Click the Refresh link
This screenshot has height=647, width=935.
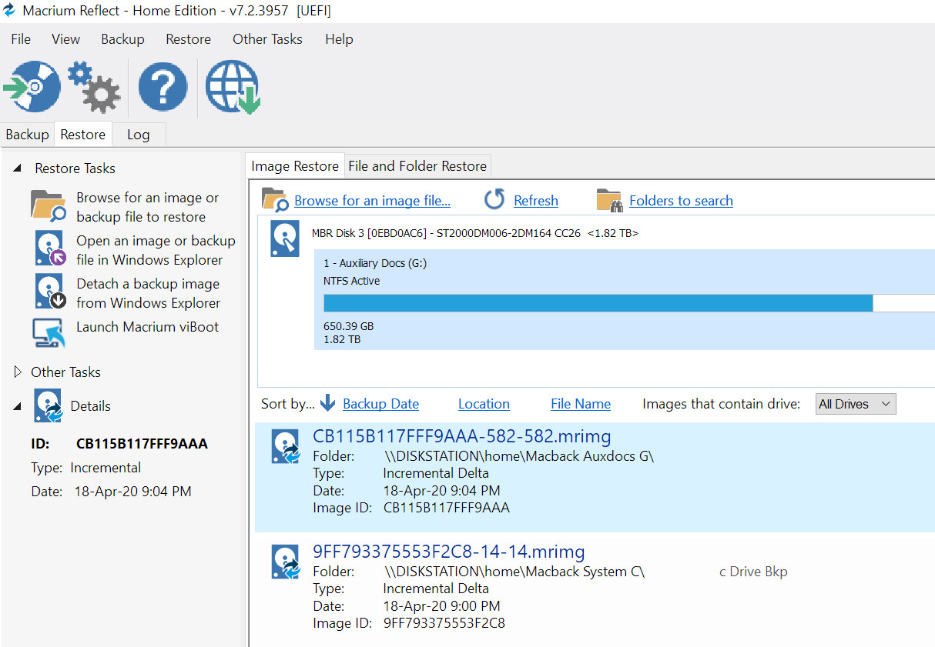pos(536,201)
